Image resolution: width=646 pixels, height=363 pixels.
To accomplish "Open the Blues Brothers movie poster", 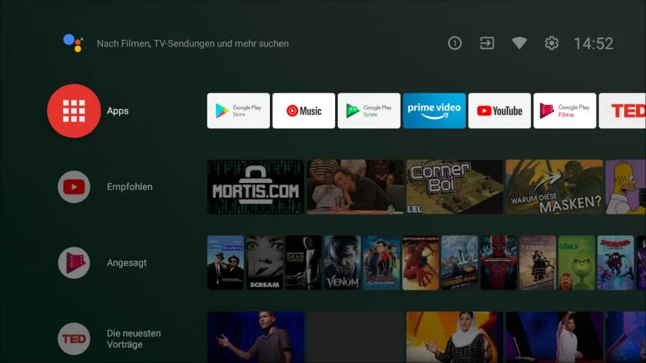I will (x=225, y=263).
